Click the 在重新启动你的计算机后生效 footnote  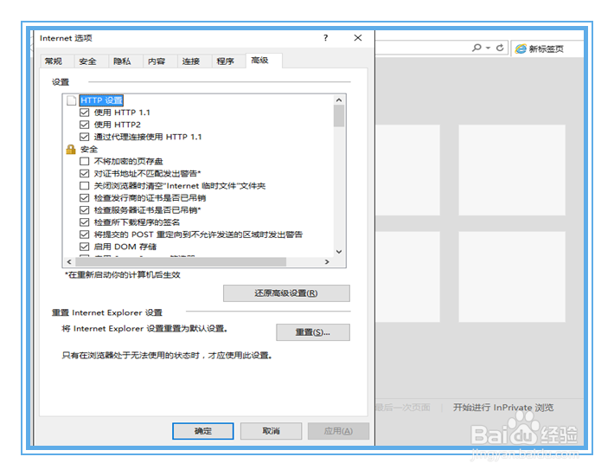[x=123, y=275]
